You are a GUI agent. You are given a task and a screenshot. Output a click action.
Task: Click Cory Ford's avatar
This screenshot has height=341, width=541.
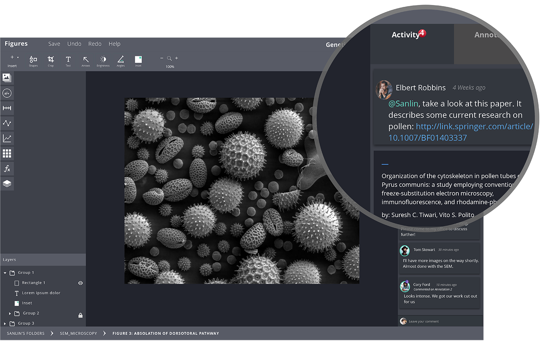pyautogui.click(x=405, y=286)
